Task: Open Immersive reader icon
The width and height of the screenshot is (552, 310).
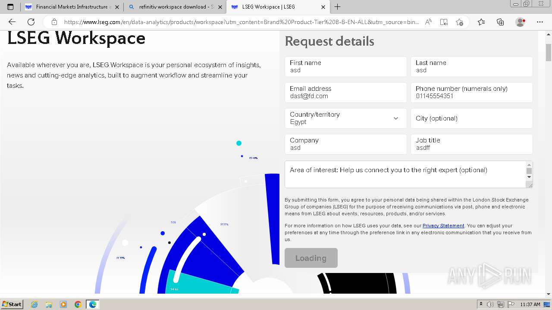Action: 444,22
